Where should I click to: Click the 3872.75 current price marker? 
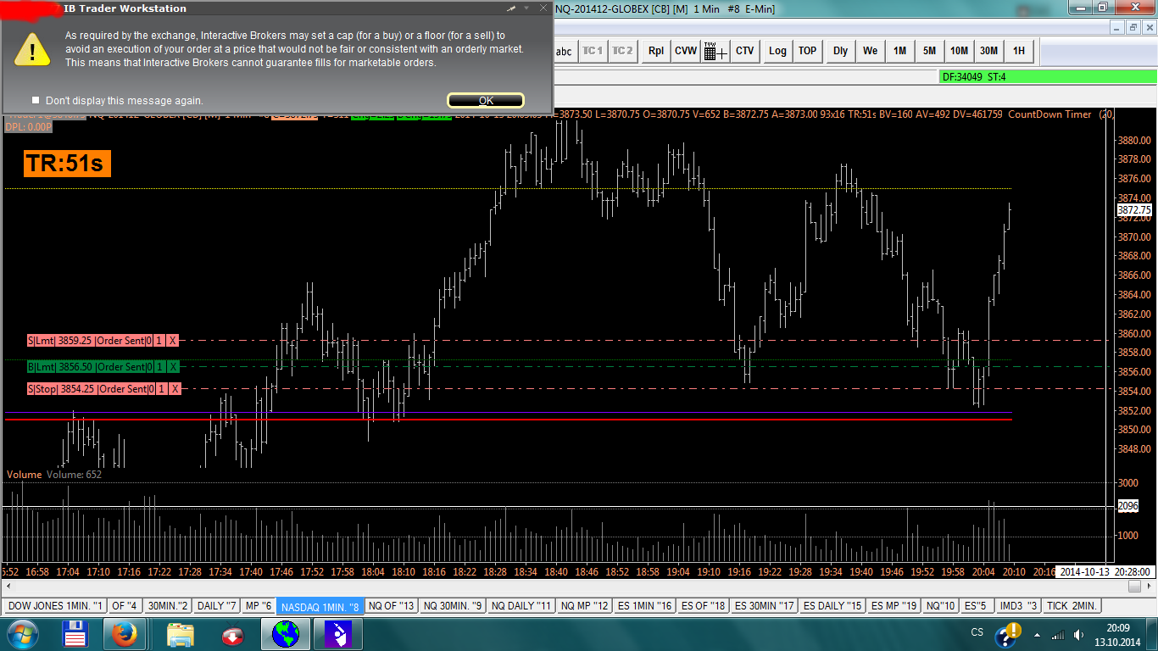pos(1134,209)
